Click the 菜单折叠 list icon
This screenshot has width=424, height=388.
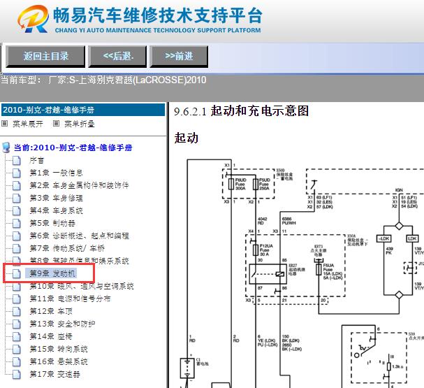coord(57,124)
